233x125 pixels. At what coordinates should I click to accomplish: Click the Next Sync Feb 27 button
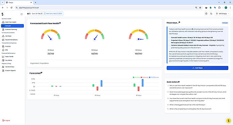pyautogui.click(x=53, y=14)
